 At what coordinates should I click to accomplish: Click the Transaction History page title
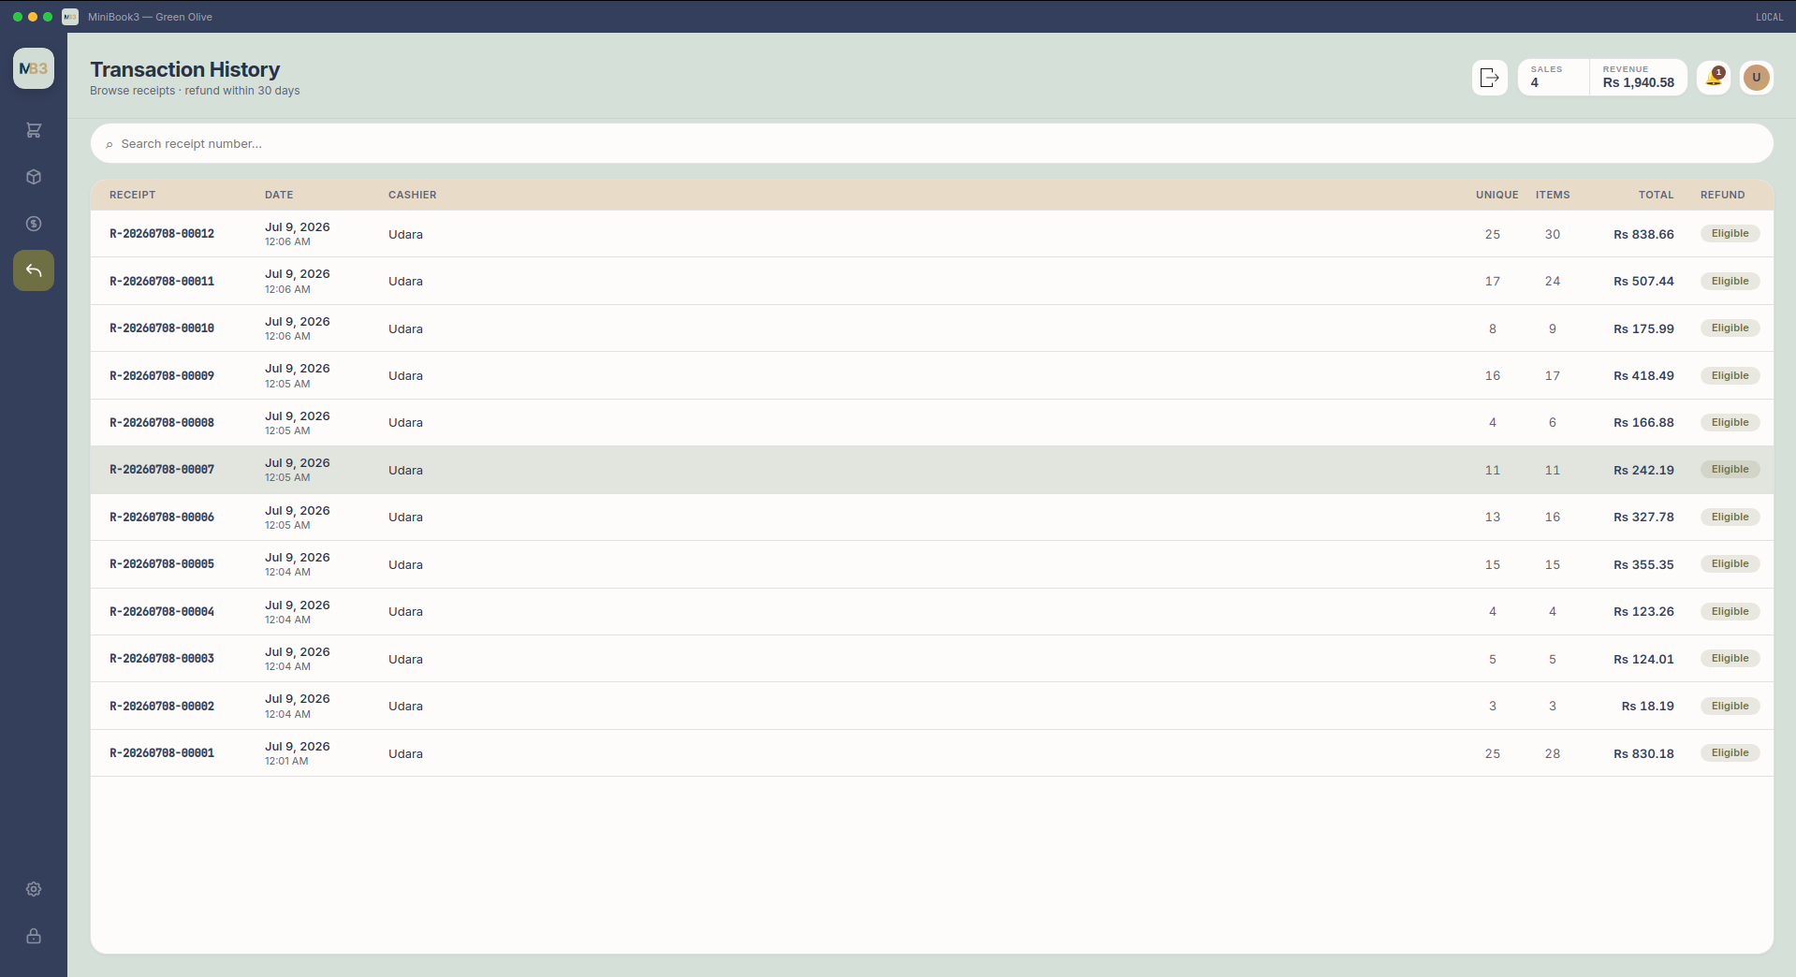tap(185, 69)
